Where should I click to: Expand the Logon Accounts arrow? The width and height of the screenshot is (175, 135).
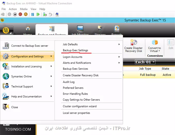[119, 57]
